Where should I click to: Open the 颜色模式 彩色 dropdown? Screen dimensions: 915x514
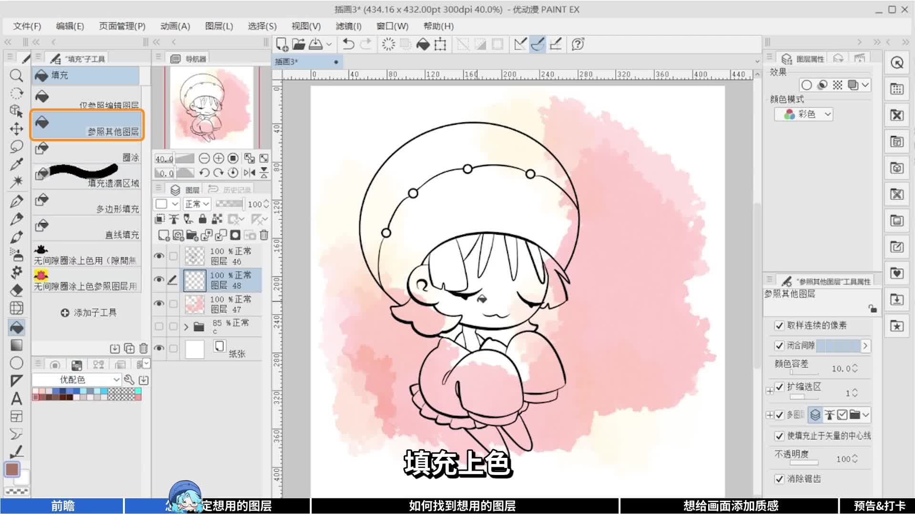(x=803, y=114)
